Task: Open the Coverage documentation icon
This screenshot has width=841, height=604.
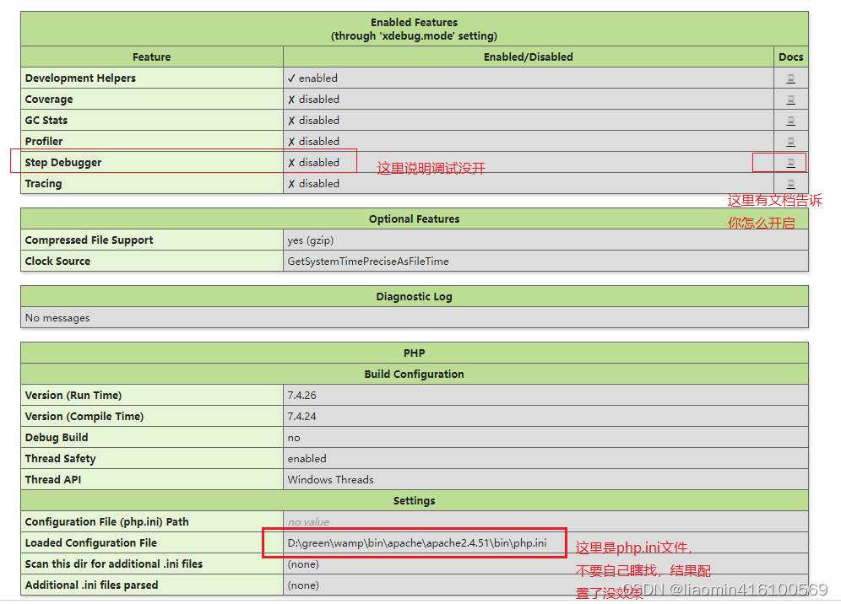Action: pyautogui.click(x=791, y=99)
